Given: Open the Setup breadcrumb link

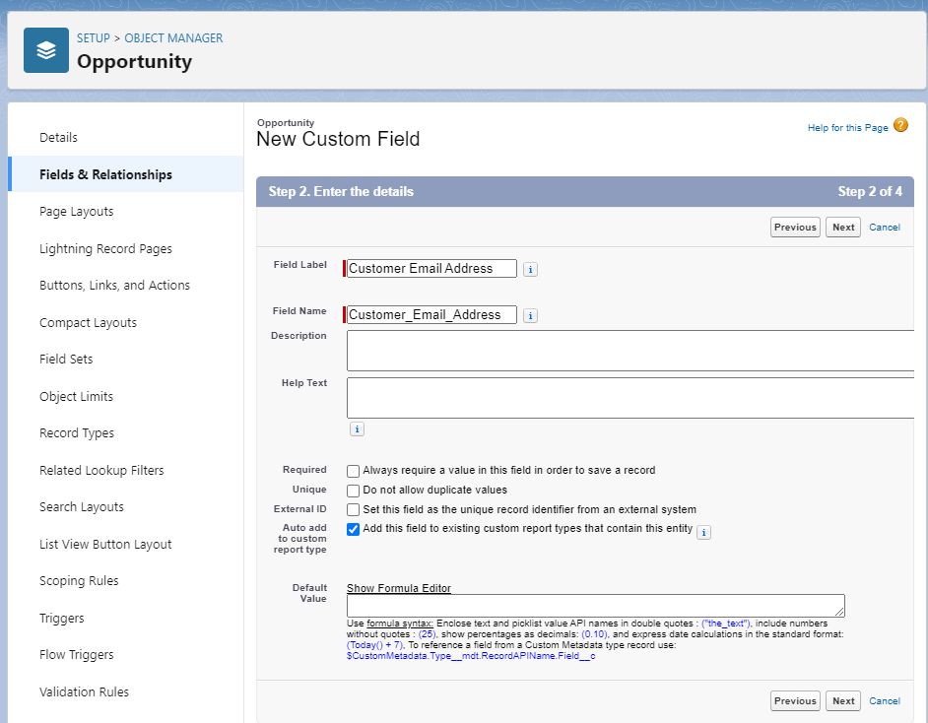Looking at the screenshot, I should (94, 38).
